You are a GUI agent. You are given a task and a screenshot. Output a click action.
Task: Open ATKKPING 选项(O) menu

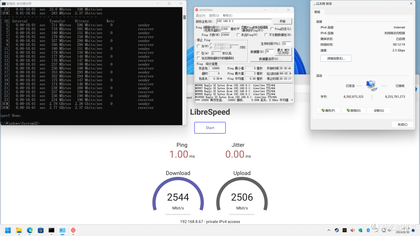(214, 16)
